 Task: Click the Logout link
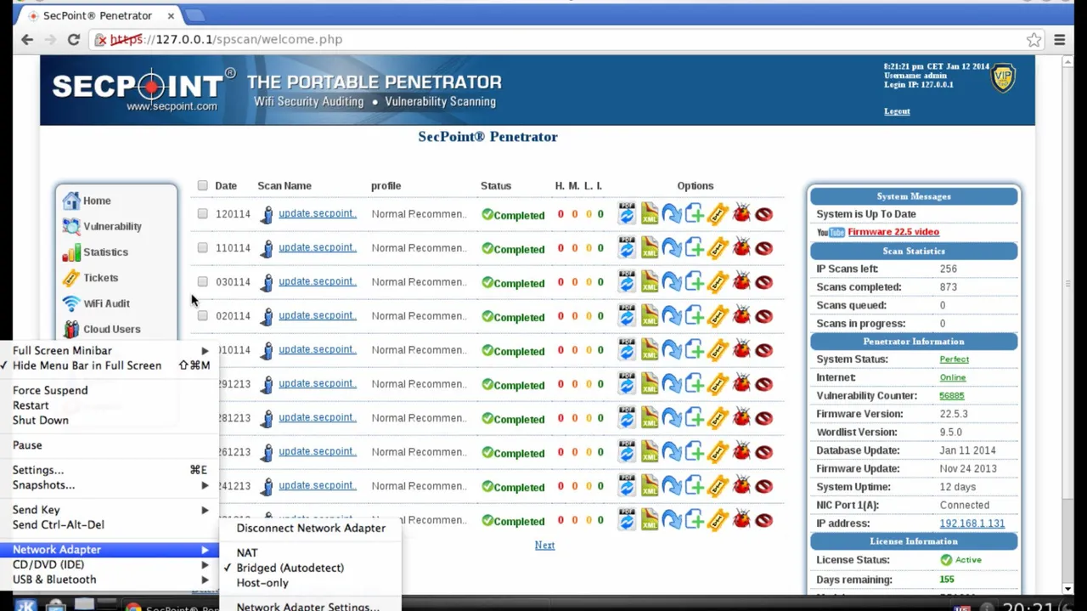(897, 111)
